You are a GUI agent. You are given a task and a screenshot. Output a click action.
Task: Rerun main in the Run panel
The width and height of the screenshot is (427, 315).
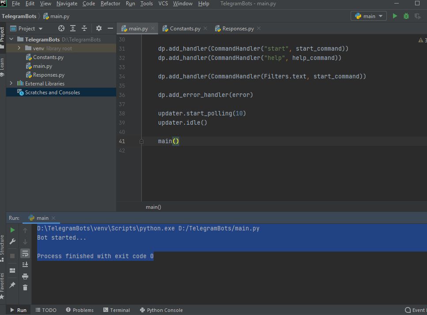(x=12, y=230)
